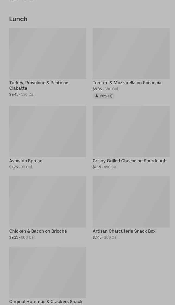
Task: Select the Avocado Spread title link
Action: [x=26, y=161]
